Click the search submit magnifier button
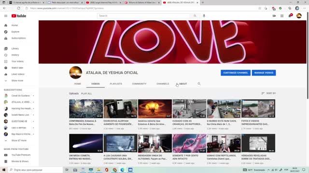Screen dimensions: 309x173 pos(195,16)
